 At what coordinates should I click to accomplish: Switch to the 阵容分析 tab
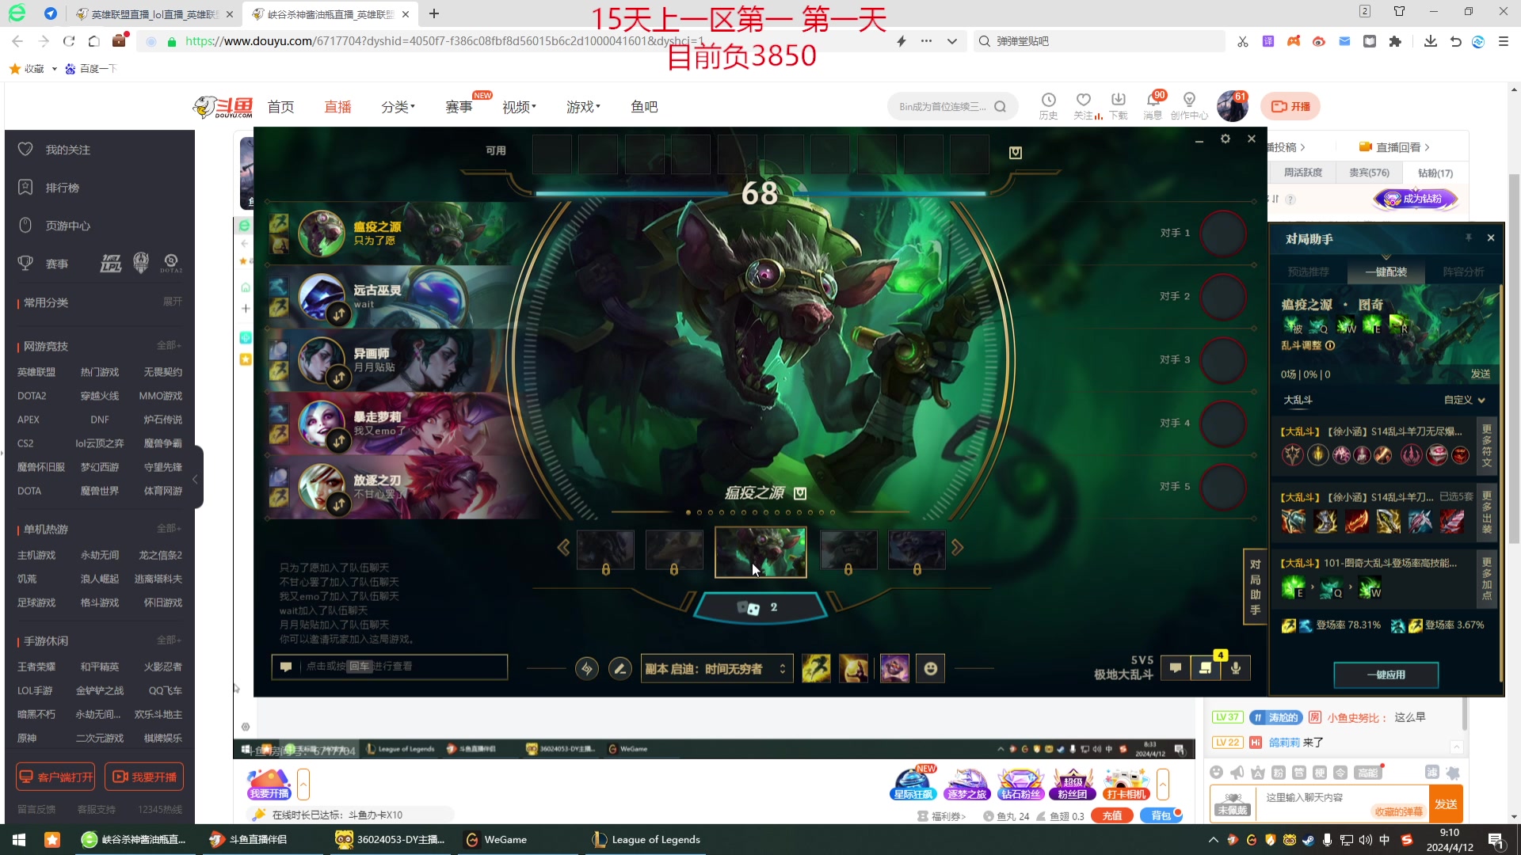(1462, 272)
